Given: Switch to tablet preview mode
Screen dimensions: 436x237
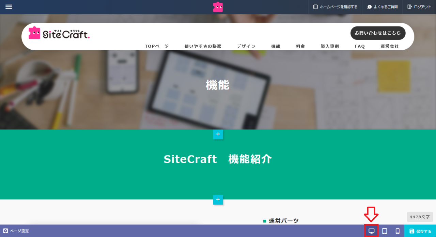Looking at the screenshot, I should point(385,231).
